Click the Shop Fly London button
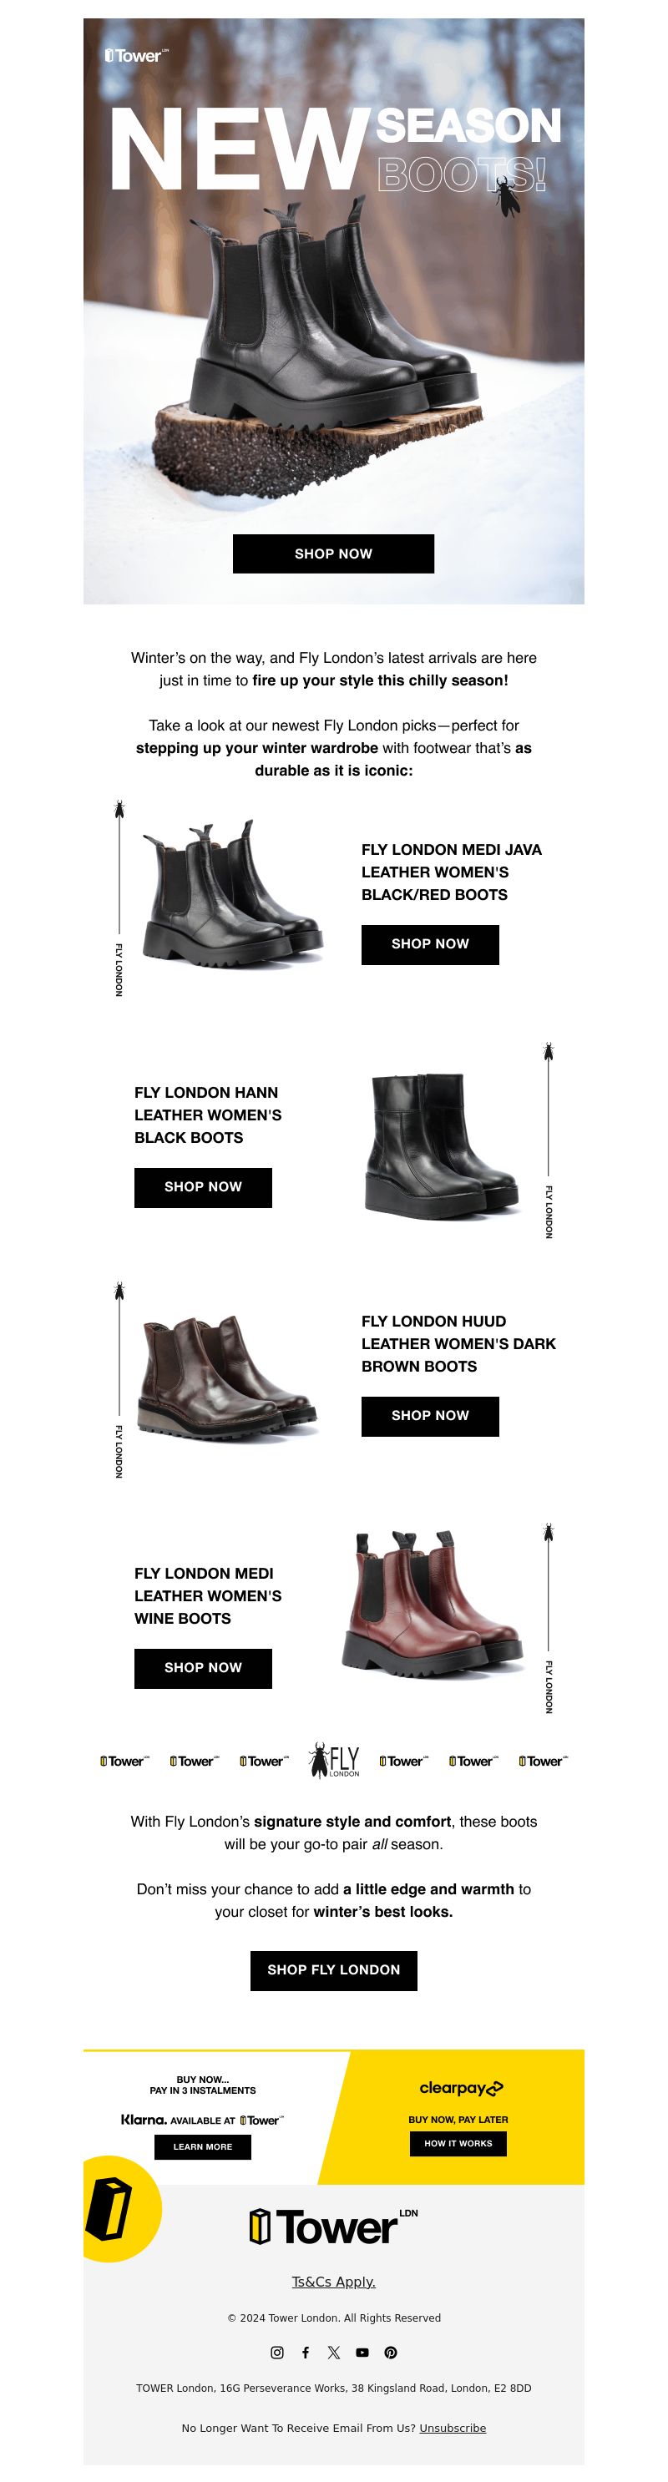 [333, 1970]
